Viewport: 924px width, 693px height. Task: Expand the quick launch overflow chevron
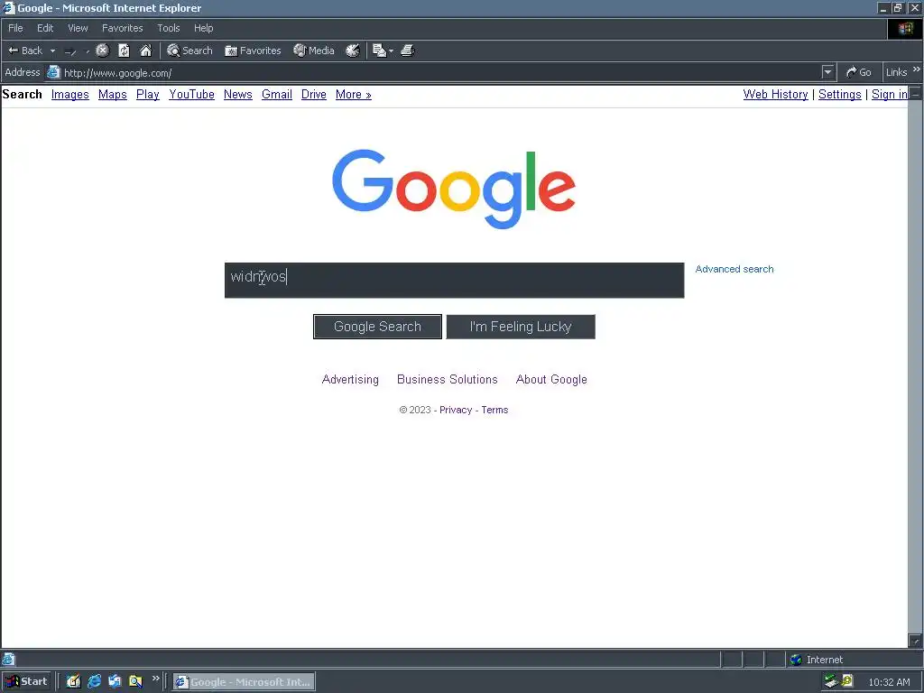click(x=155, y=679)
